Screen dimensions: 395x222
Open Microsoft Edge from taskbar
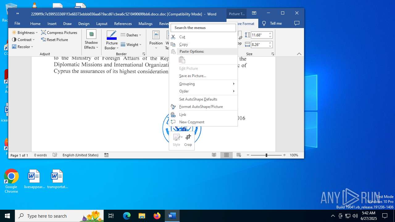pyautogui.click(x=127, y=216)
